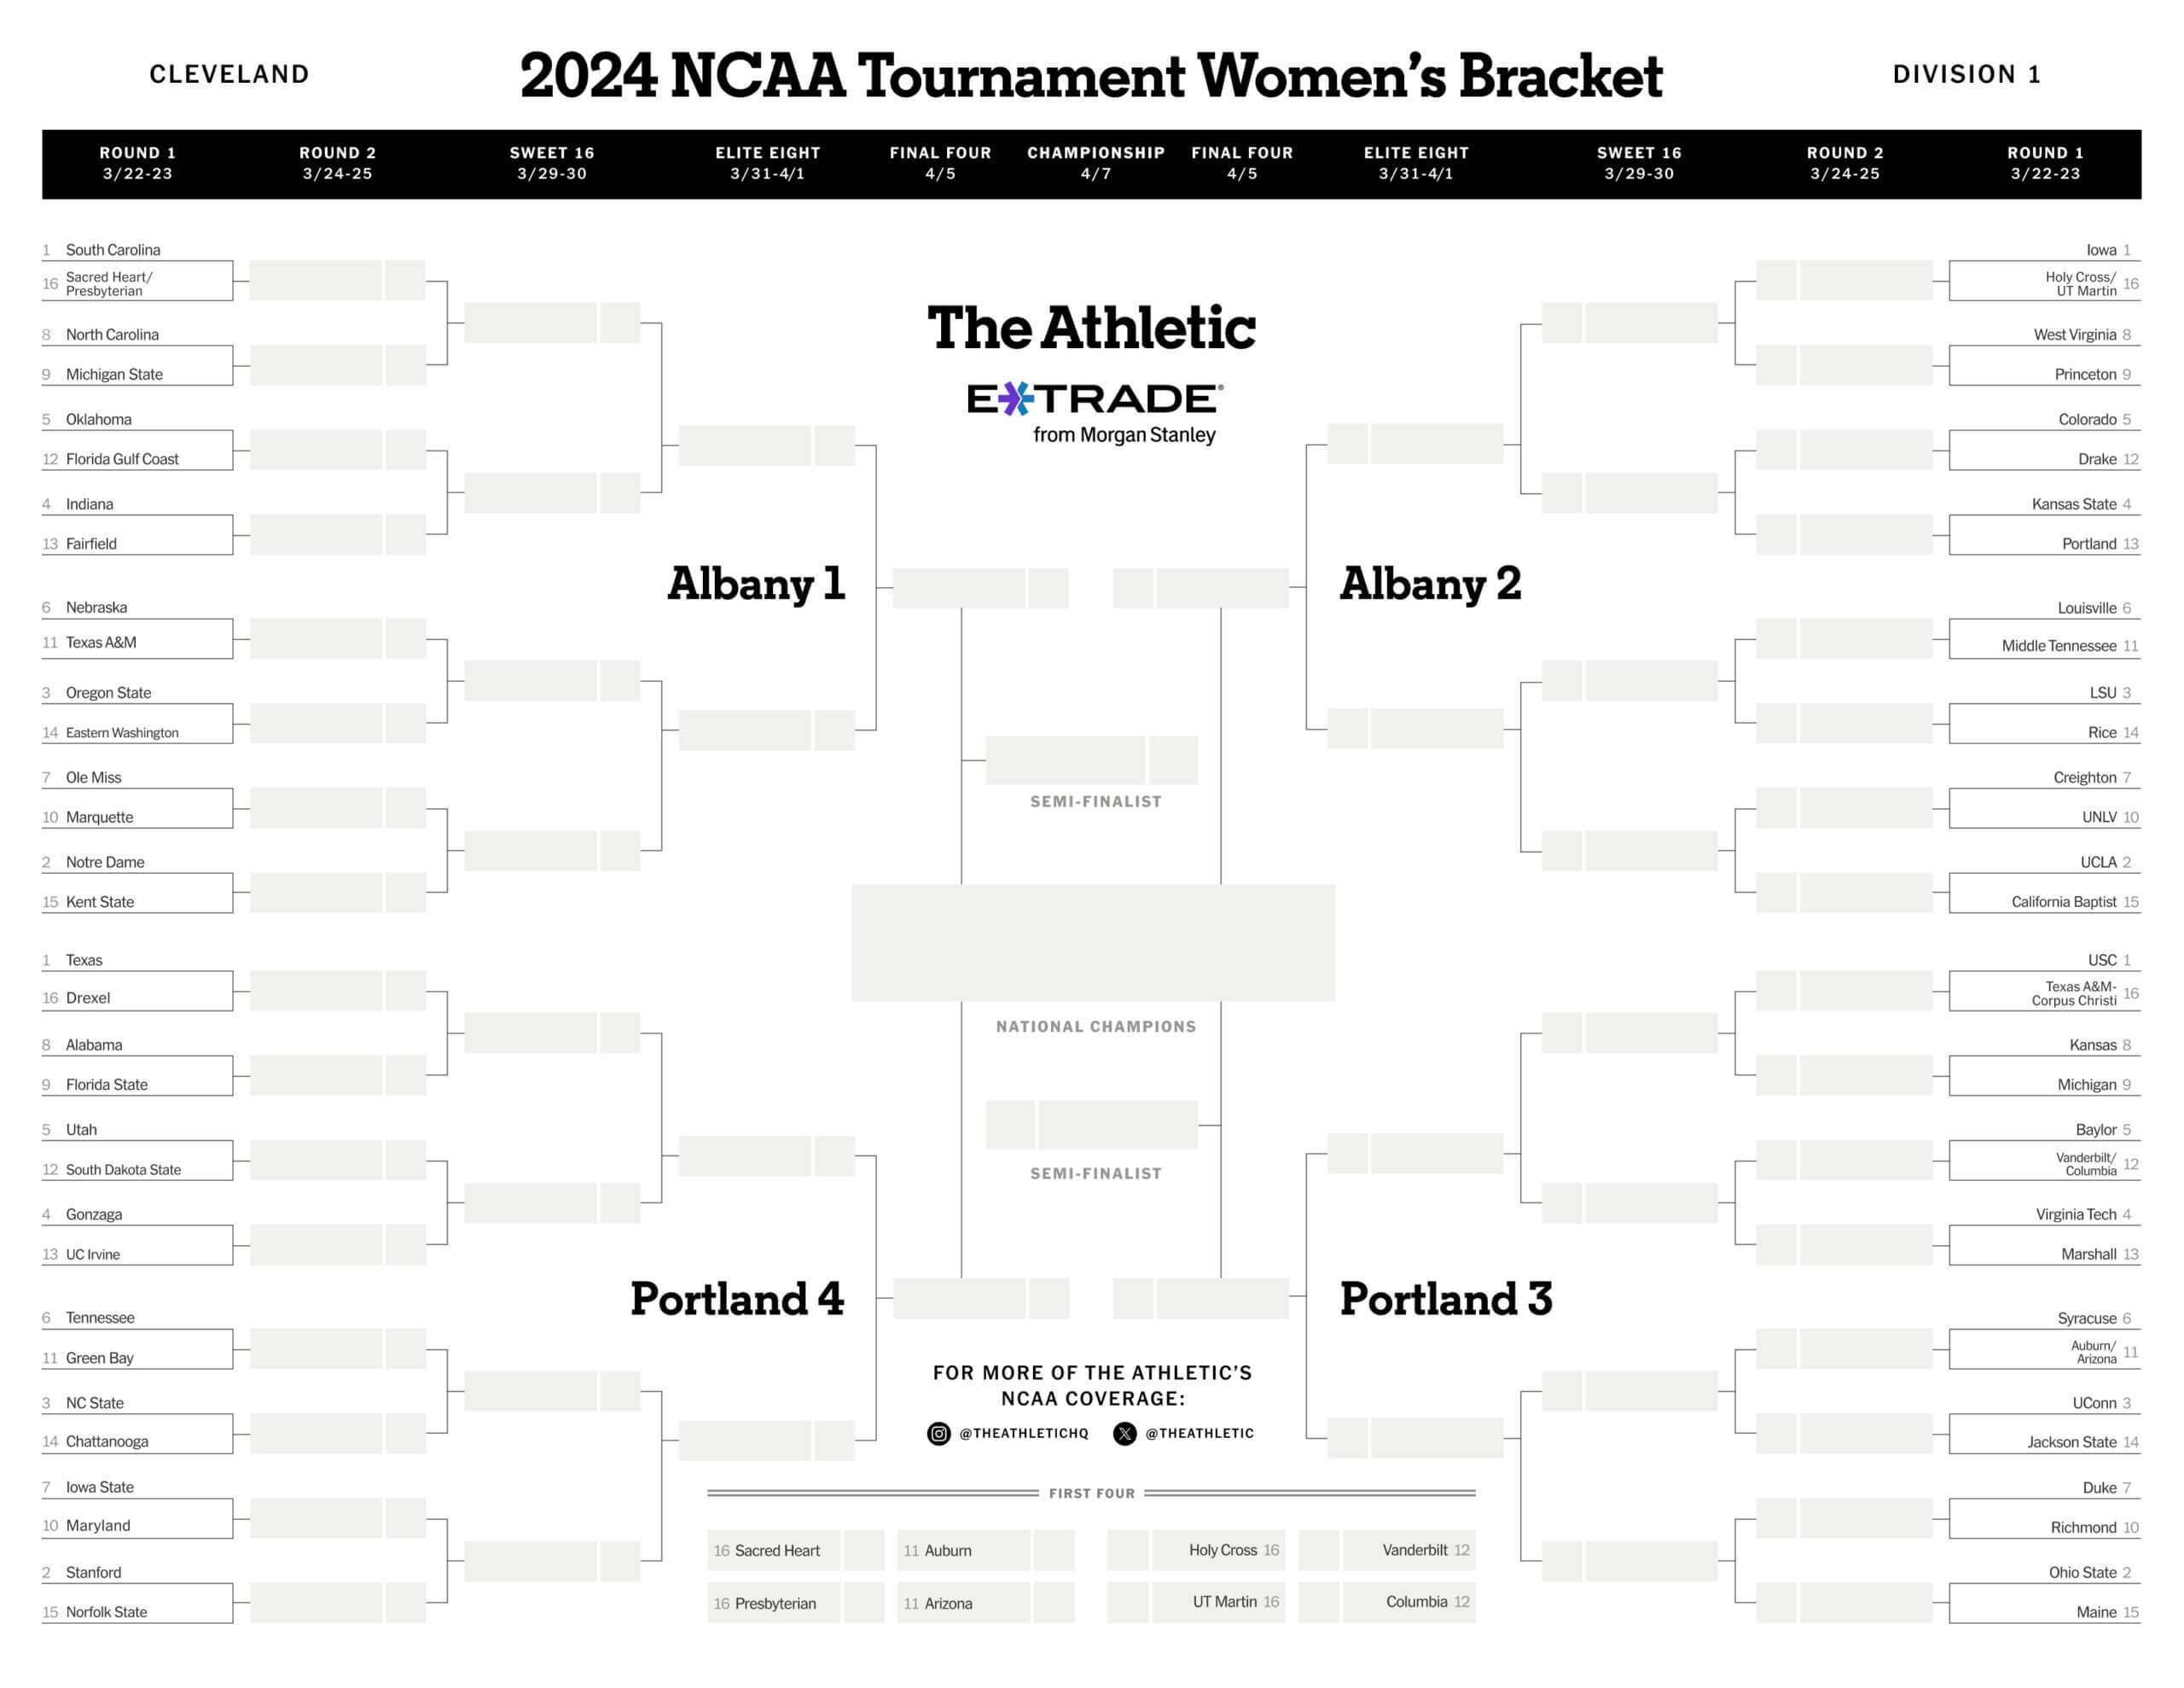Choose Texas in the Portland 4 region
Image resolution: width=2184 pixels, height=1688 pixels.
click(84, 961)
